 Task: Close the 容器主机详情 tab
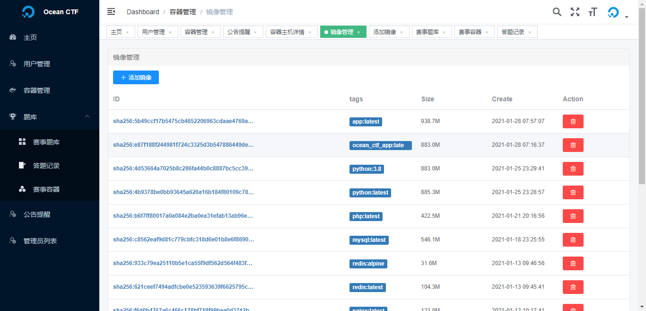click(x=310, y=32)
